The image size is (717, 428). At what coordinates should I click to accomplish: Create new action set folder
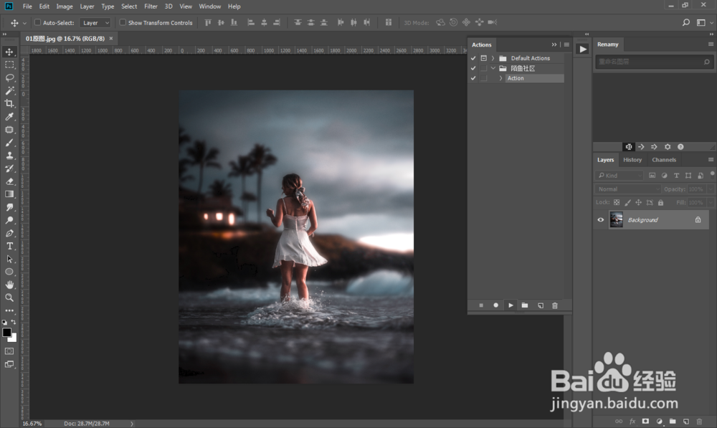[x=525, y=305]
